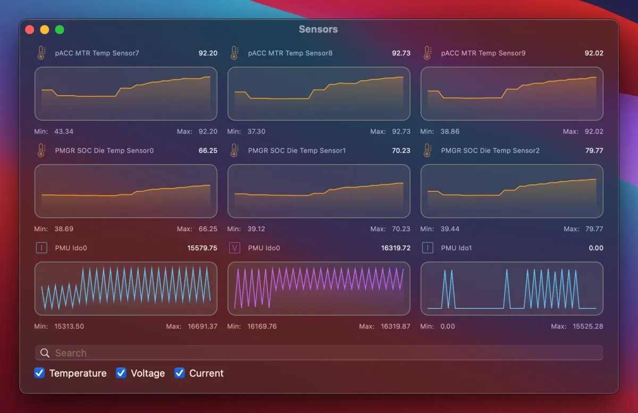Screen dimensions: 638x413
Task: Click the current value 16319.72
Action: [x=396, y=248]
